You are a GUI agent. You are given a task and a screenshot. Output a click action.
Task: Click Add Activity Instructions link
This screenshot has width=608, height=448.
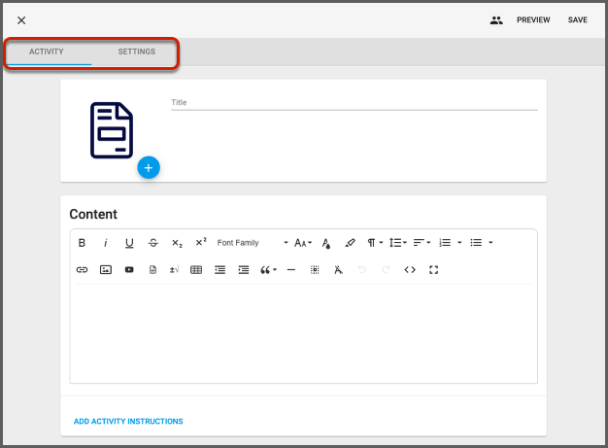pos(128,422)
